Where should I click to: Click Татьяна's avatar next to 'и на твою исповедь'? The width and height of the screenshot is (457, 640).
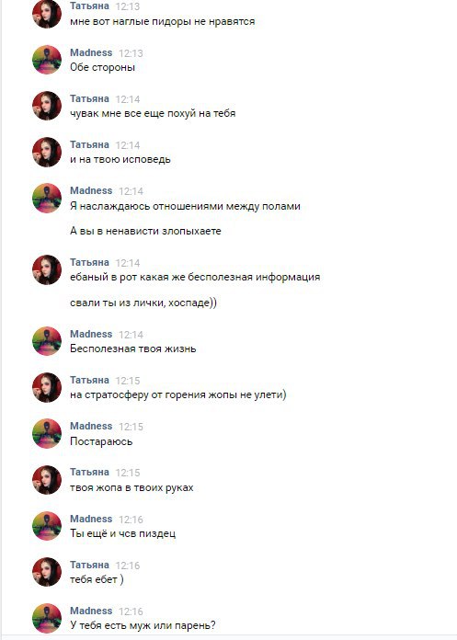point(47,152)
